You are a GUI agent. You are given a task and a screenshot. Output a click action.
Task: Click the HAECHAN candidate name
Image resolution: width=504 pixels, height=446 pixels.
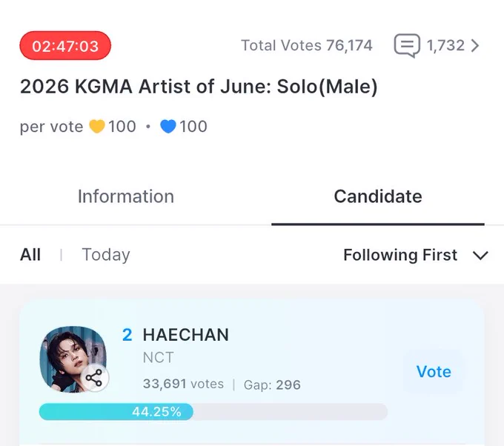[186, 335]
